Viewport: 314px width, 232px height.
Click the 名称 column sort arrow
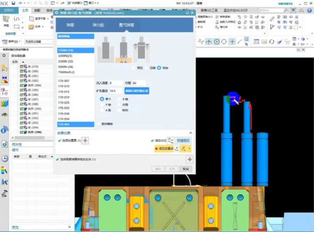pyautogui.click(x=23, y=62)
